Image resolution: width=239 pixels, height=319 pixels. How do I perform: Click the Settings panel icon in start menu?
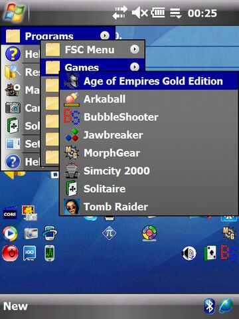click(x=13, y=144)
